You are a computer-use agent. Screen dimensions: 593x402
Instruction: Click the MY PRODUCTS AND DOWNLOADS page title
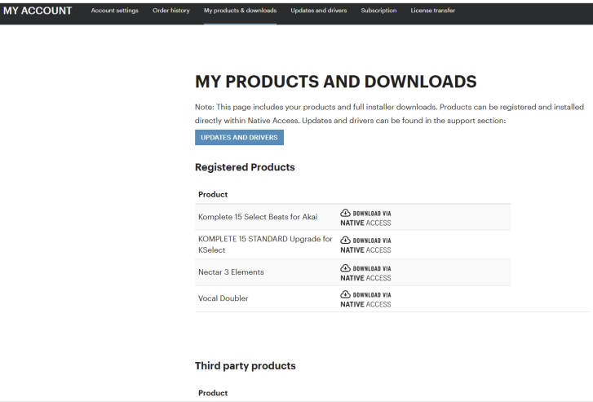[336, 82]
